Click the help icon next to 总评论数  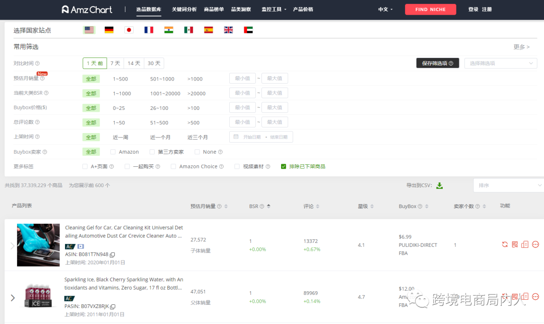pyautogui.click(x=37, y=122)
